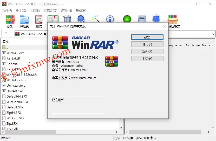Screen dimensions: 216x141
Task: Click the Rar.exe file icon
Action: [4, 64]
